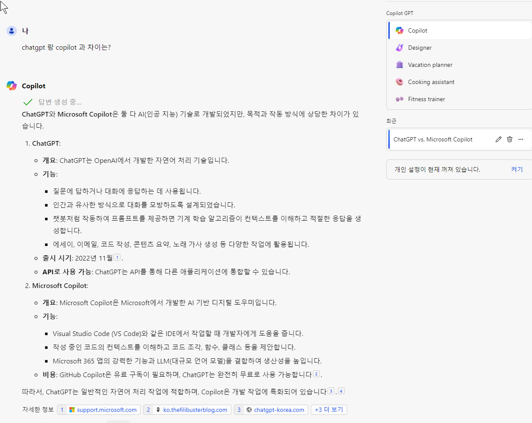Image resolution: width=532 pixels, height=423 pixels.
Task: Click the user avatar icon next to 나
Action: click(x=12, y=31)
